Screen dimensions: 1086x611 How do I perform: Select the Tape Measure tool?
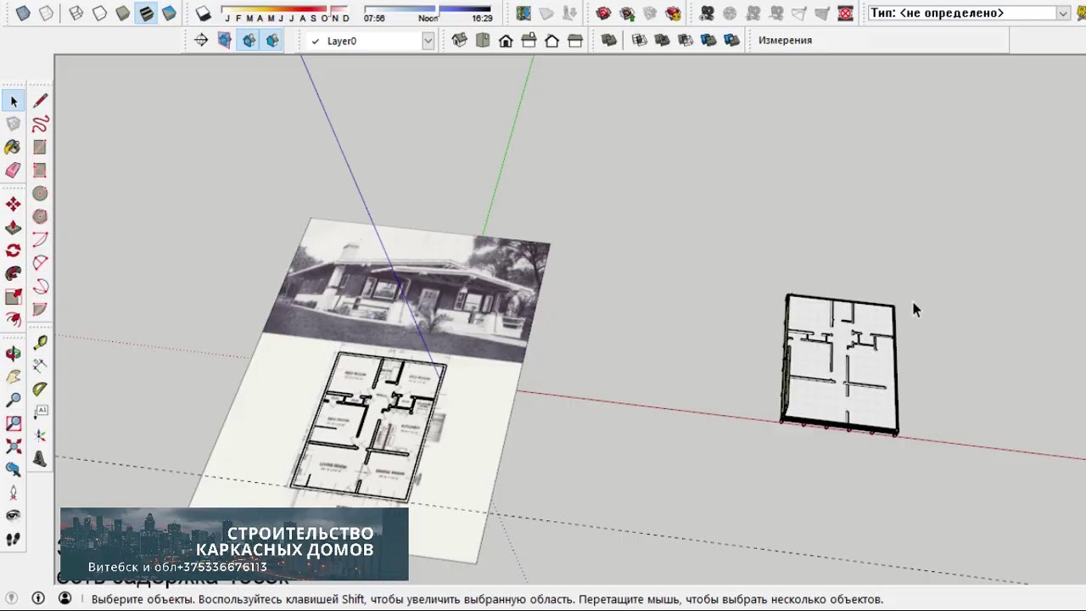tap(40, 343)
